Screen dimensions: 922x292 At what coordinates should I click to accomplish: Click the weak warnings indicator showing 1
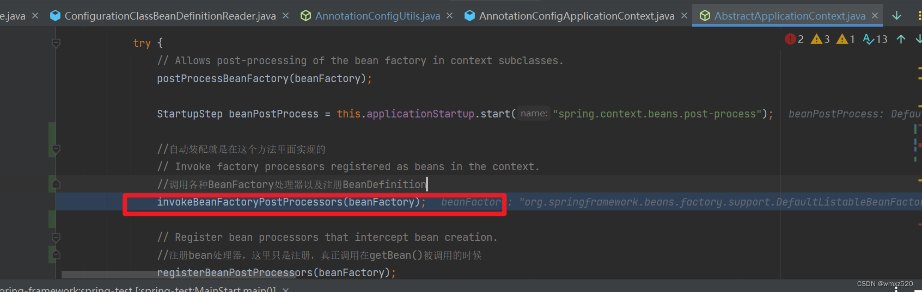(x=846, y=39)
